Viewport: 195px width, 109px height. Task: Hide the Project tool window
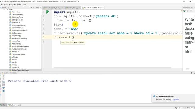(40, 8)
